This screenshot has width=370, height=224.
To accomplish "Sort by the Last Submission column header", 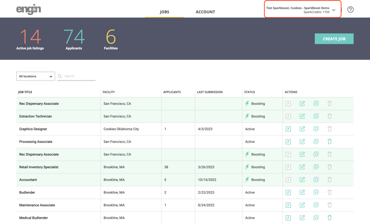I will coord(209,92).
